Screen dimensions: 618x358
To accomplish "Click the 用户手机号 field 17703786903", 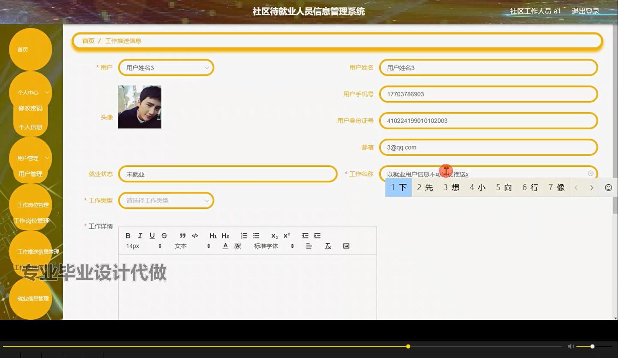I will (488, 94).
